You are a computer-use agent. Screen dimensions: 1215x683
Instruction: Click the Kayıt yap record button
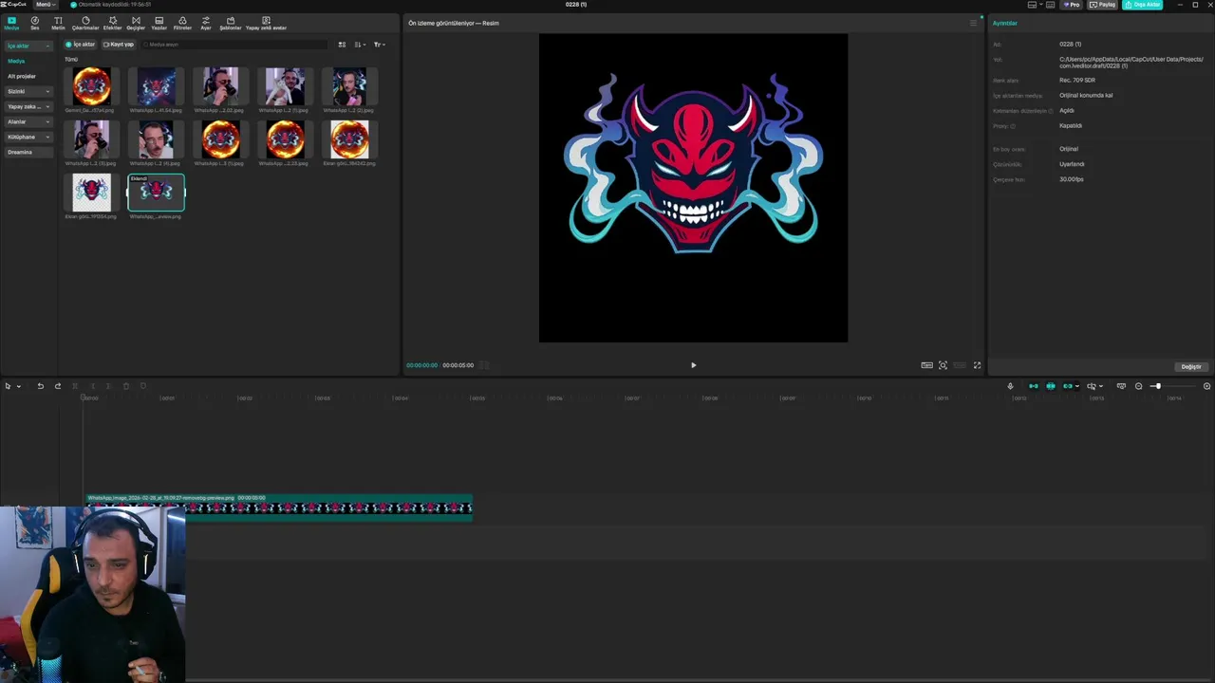[x=119, y=45]
